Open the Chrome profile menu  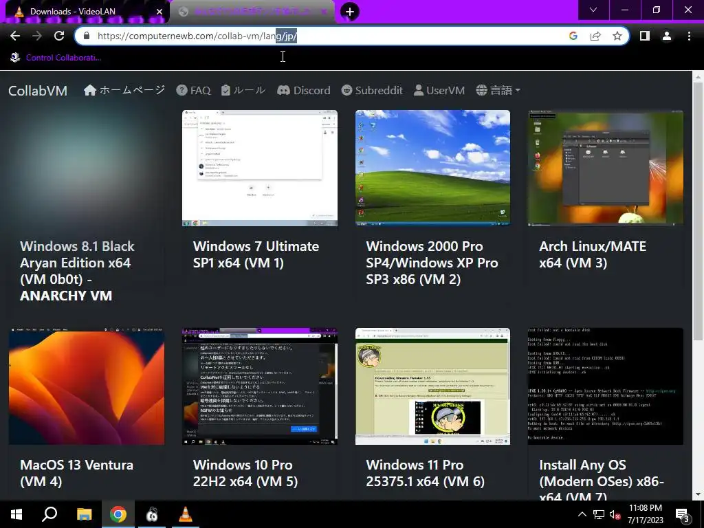pyautogui.click(x=667, y=36)
